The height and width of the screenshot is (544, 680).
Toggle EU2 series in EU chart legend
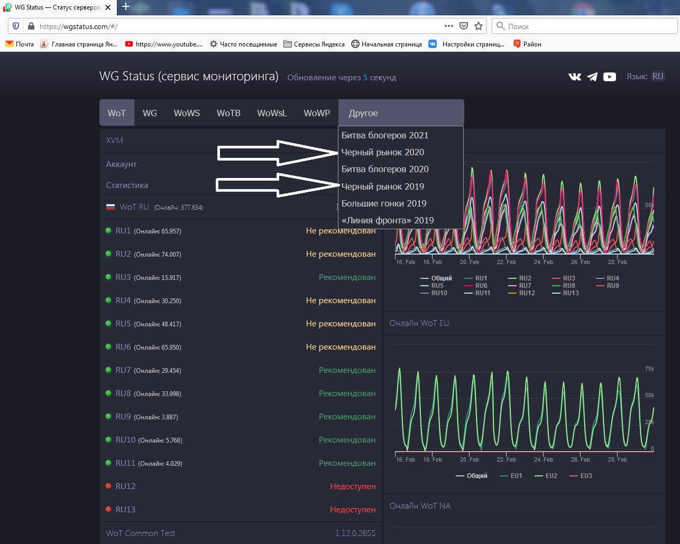point(546,476)
